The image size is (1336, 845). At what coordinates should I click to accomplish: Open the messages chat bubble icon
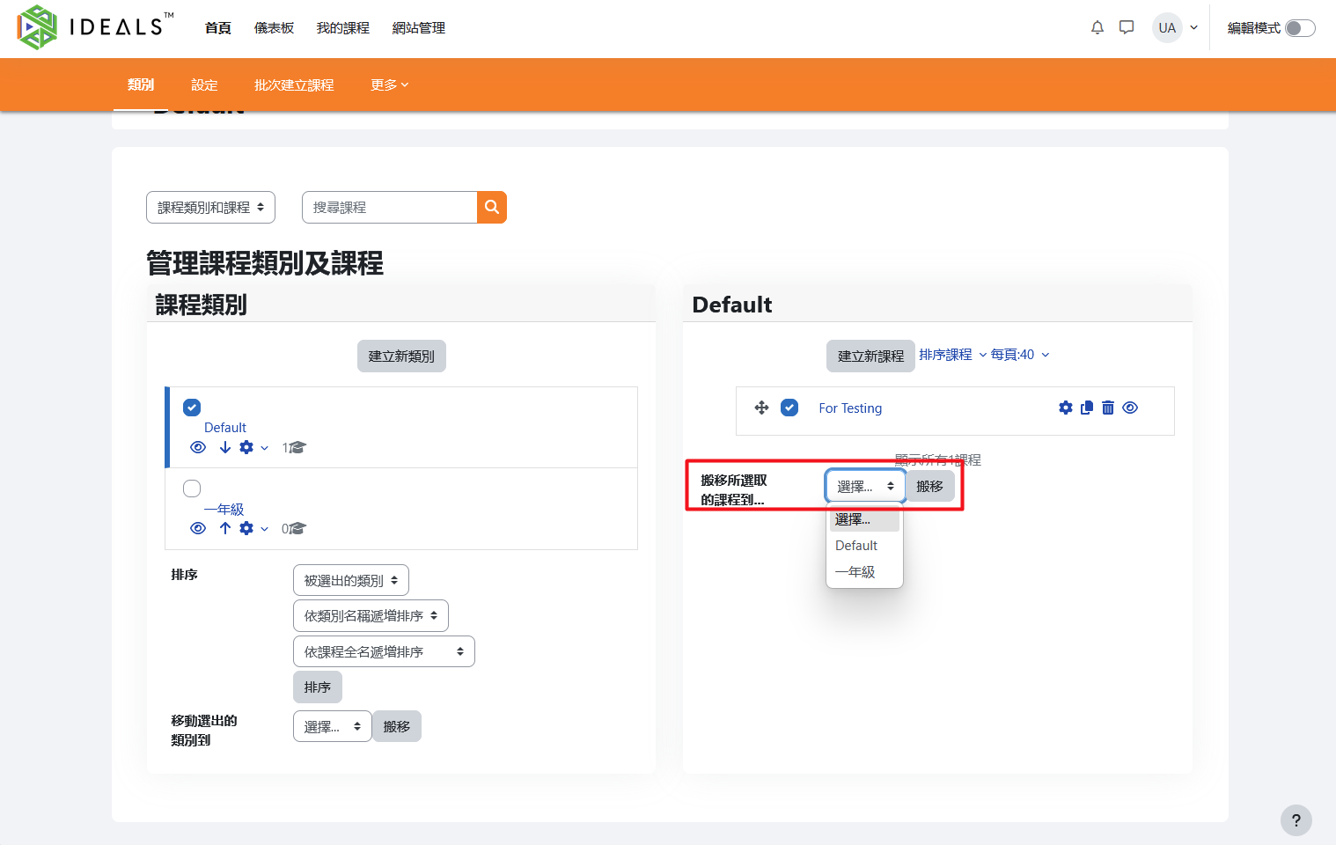pyautogui.click(x=1126, y=28)
